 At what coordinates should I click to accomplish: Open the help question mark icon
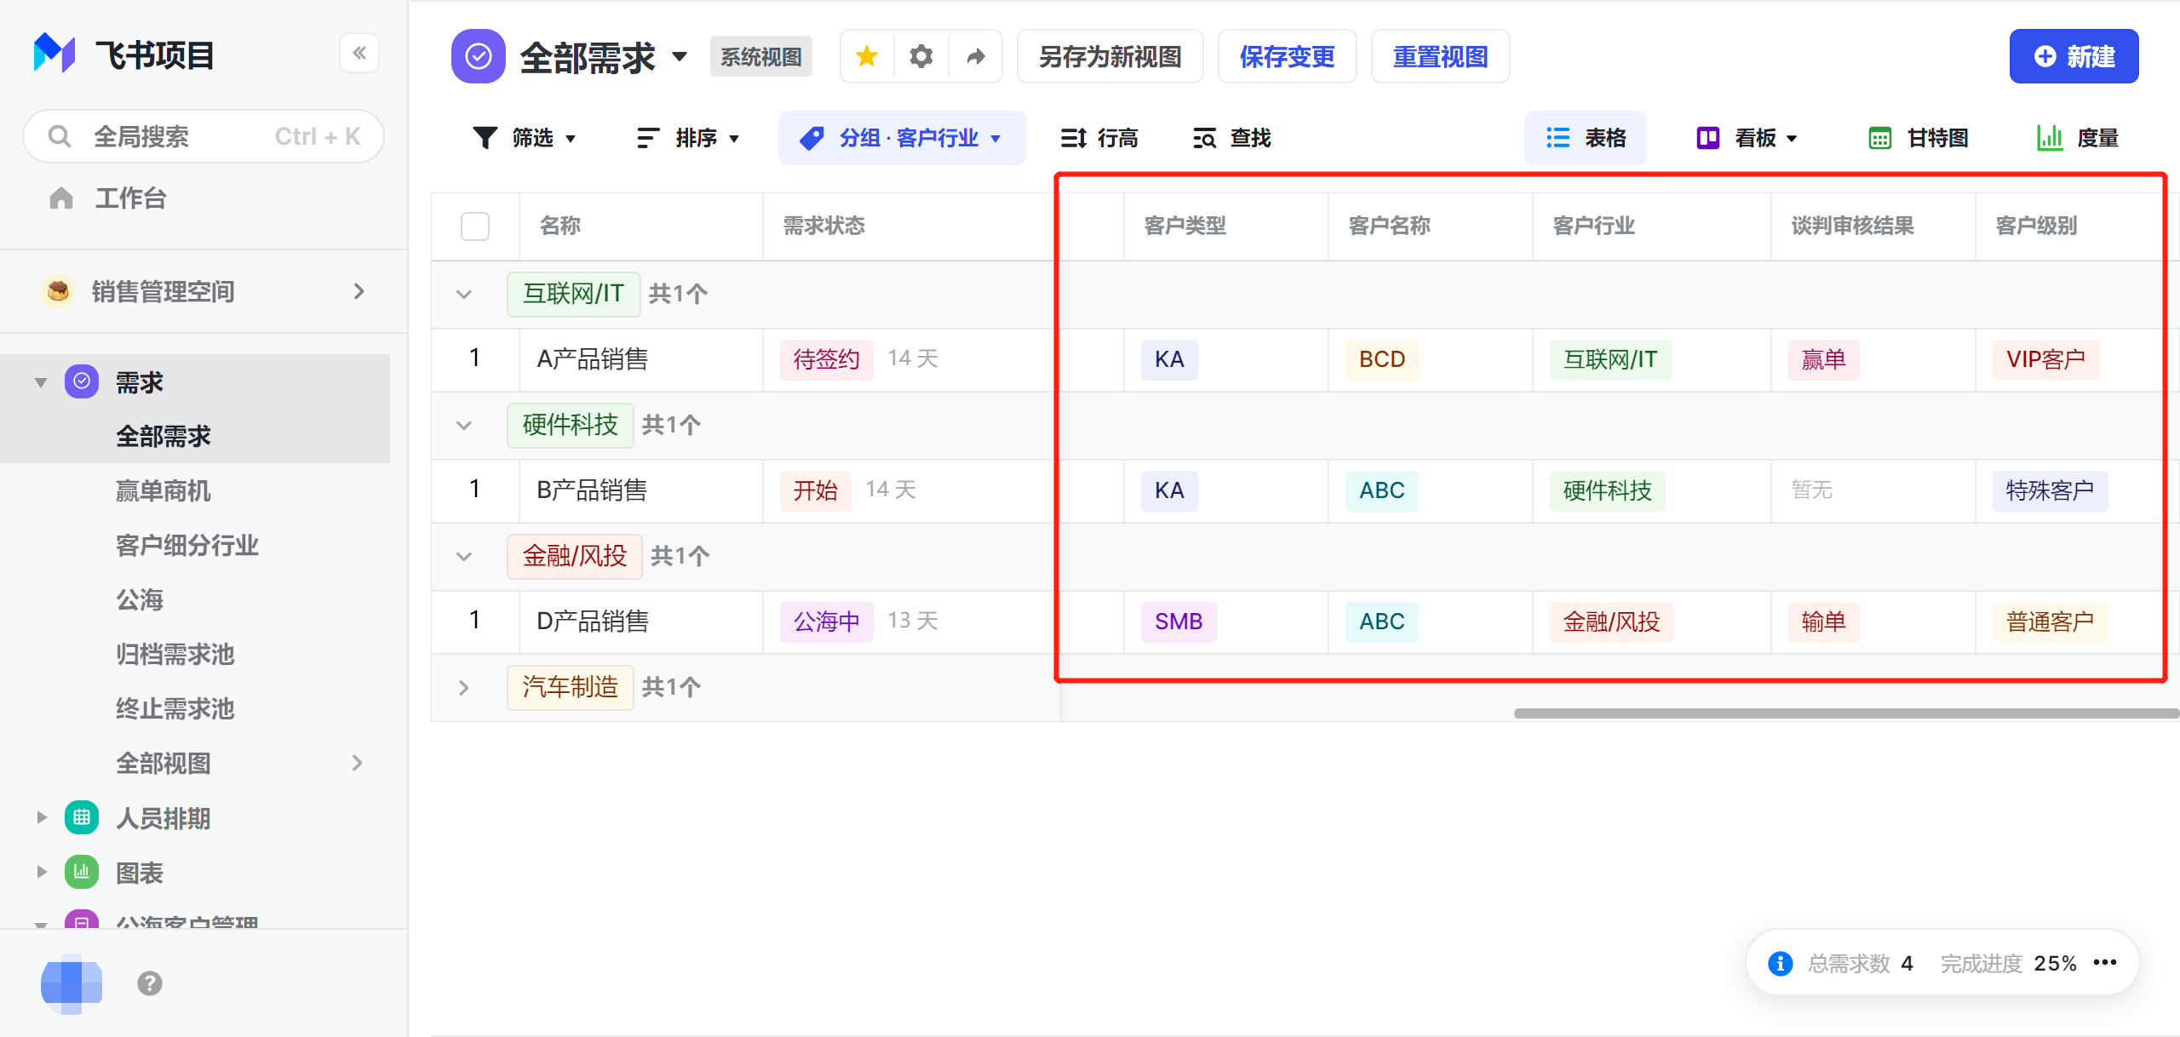150,983
